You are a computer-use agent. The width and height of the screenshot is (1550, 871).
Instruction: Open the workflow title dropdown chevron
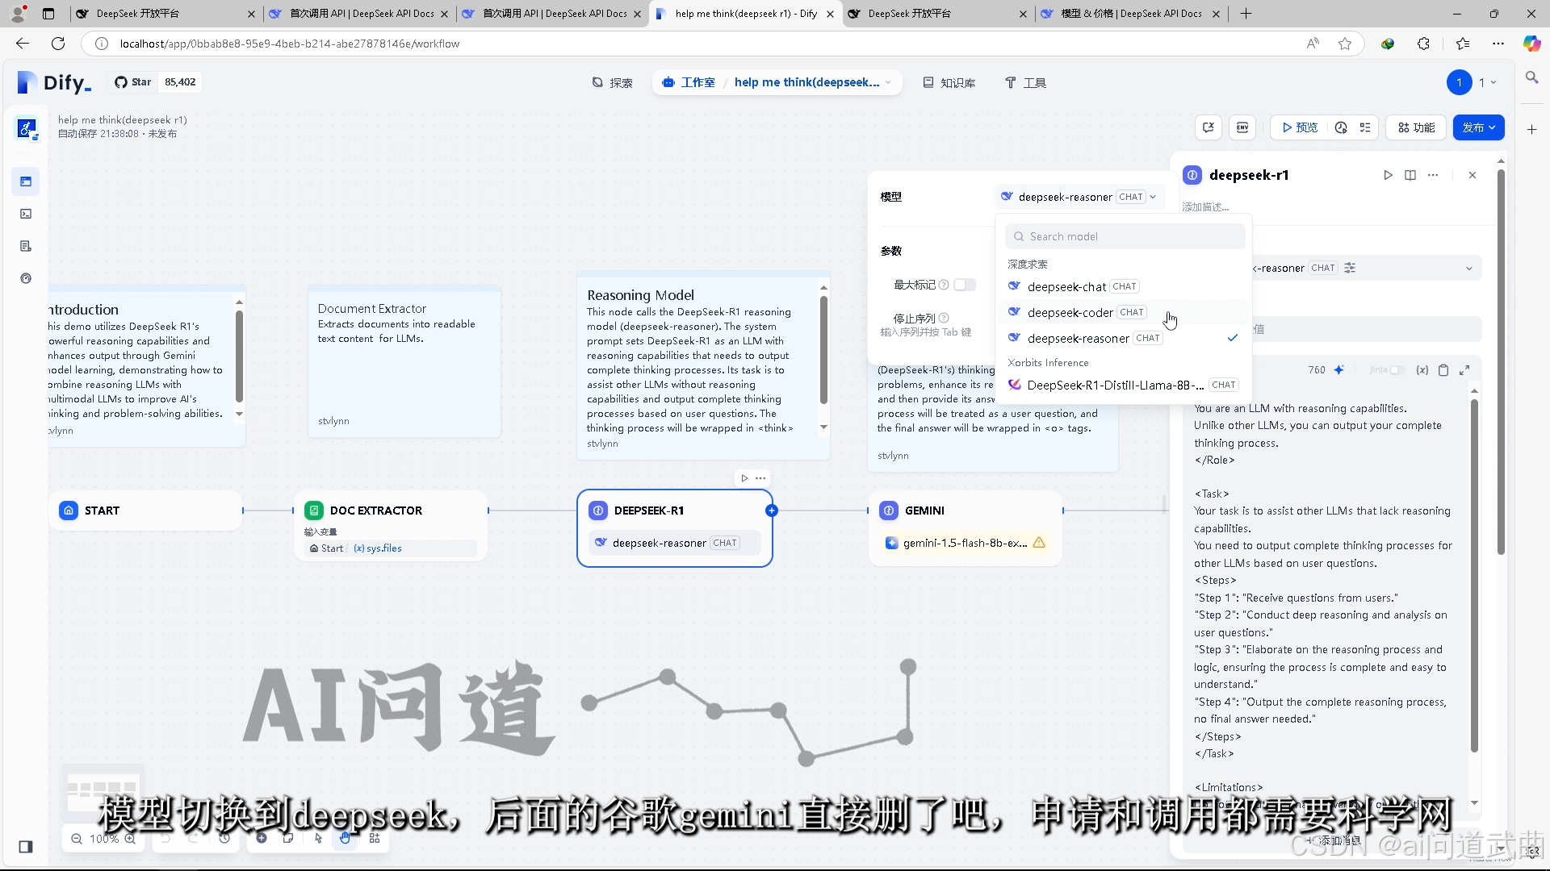coord(888,82)
